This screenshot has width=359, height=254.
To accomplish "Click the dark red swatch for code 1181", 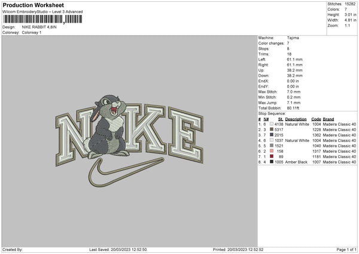I will click(x=272, y=156).
